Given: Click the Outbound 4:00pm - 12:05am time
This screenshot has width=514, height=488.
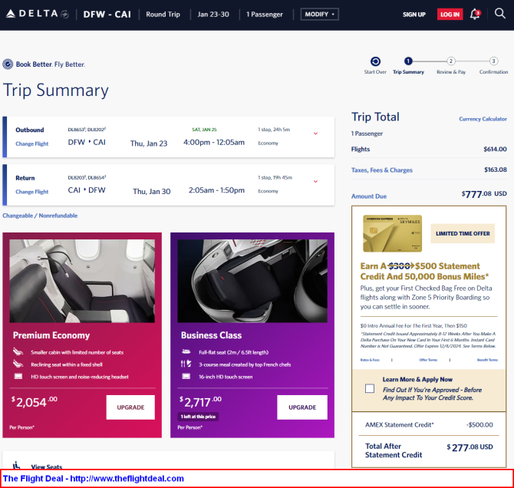Looking at the screenshot, I should (214, 143).
